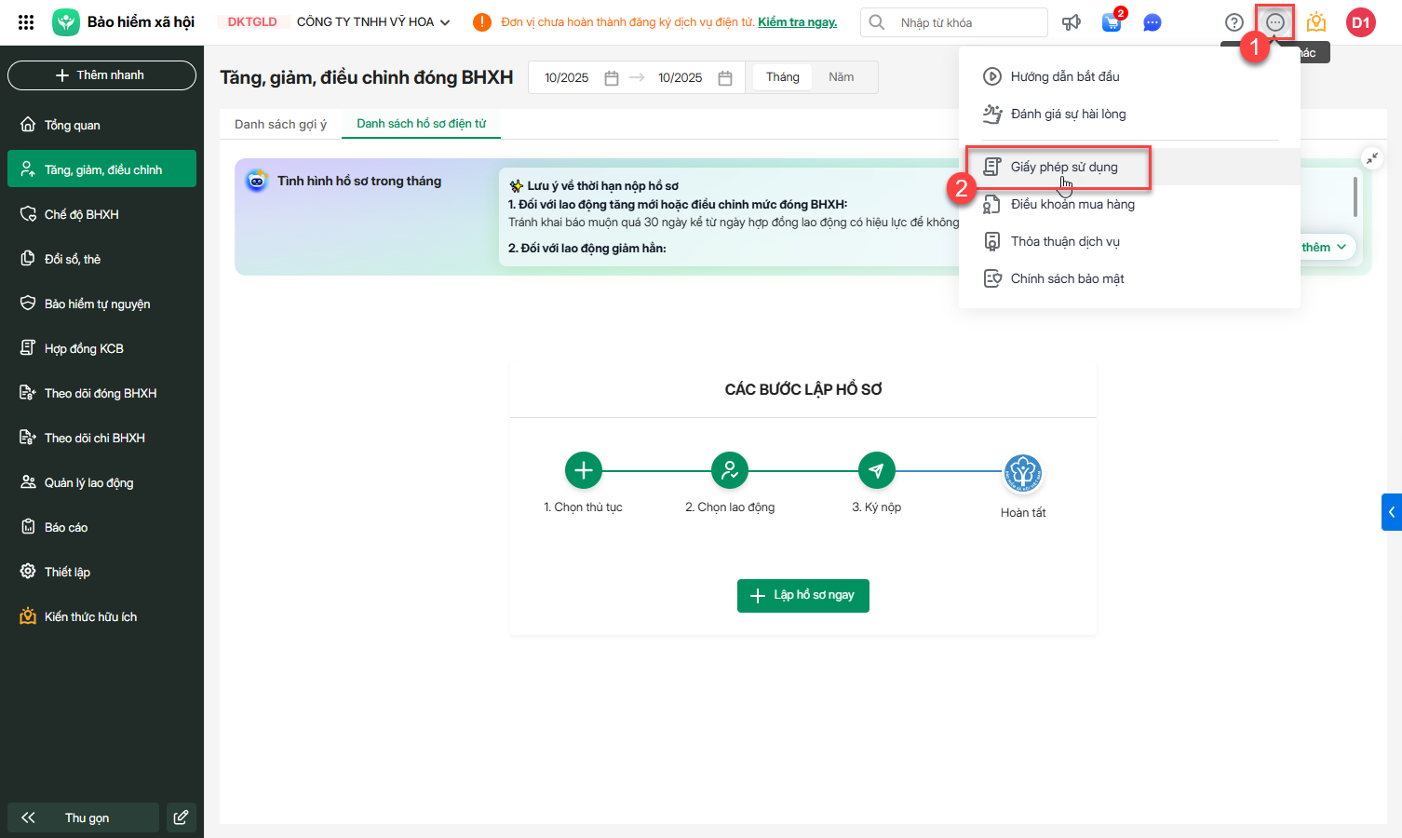Open the app launcher grid icon
The width and height of the screenshot is (1402, 838).
pyautogui.click(x=26, y=22)
